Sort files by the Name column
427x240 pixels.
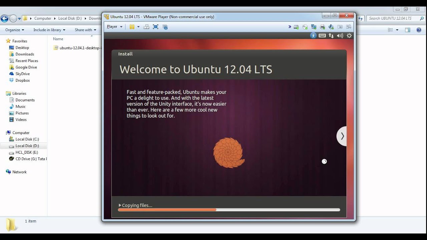click(x=58, y=39)
